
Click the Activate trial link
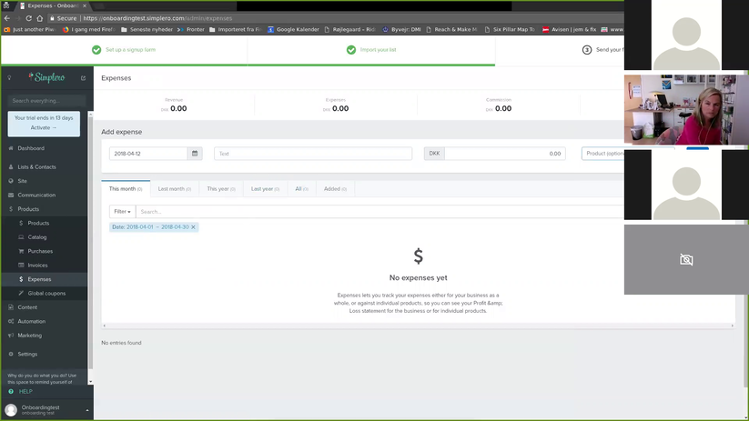(44, 127)
